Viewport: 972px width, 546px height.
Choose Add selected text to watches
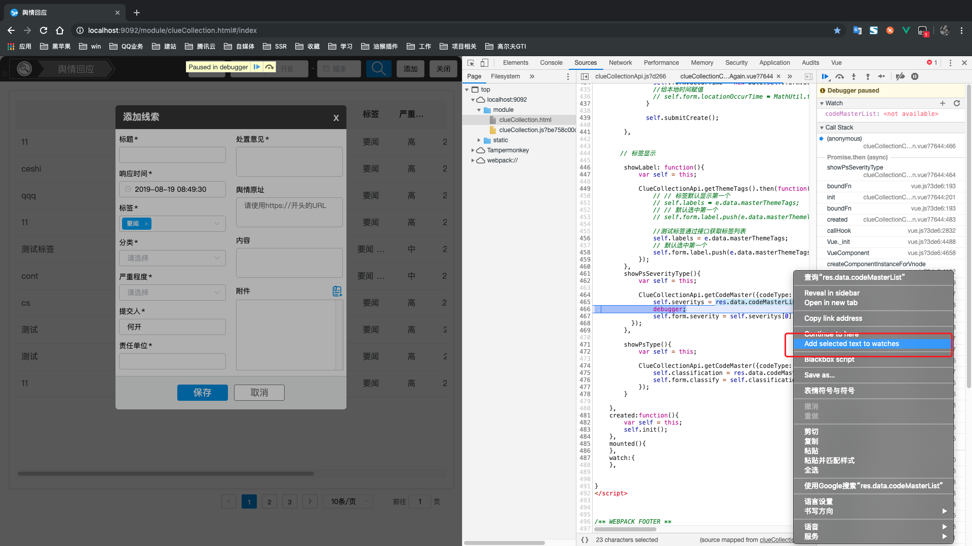(x=873, y=344)
